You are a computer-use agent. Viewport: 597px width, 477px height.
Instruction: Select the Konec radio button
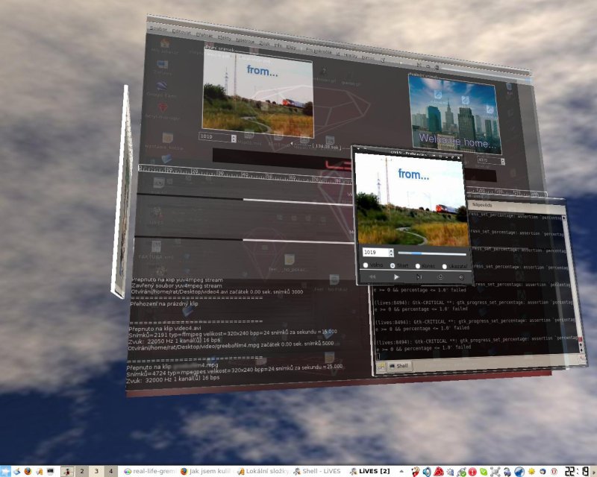click(x=418, y=265)
